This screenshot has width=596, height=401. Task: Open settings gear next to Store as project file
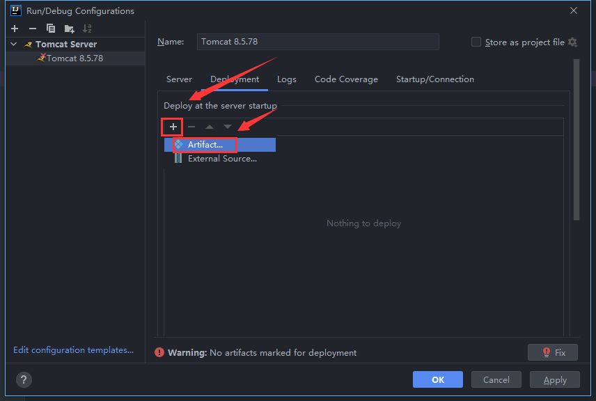pos(573,42)
